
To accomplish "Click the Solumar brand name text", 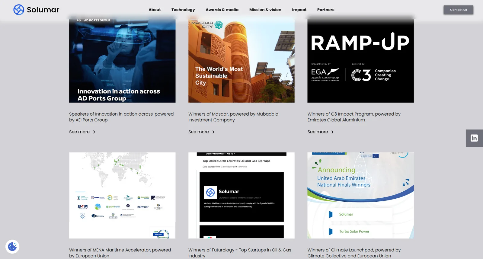I will (43, 10).
